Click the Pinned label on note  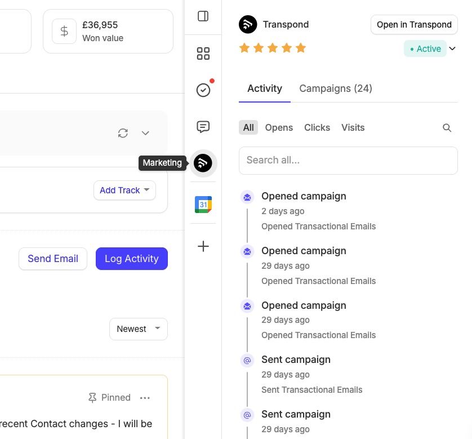tap(116, 398)
